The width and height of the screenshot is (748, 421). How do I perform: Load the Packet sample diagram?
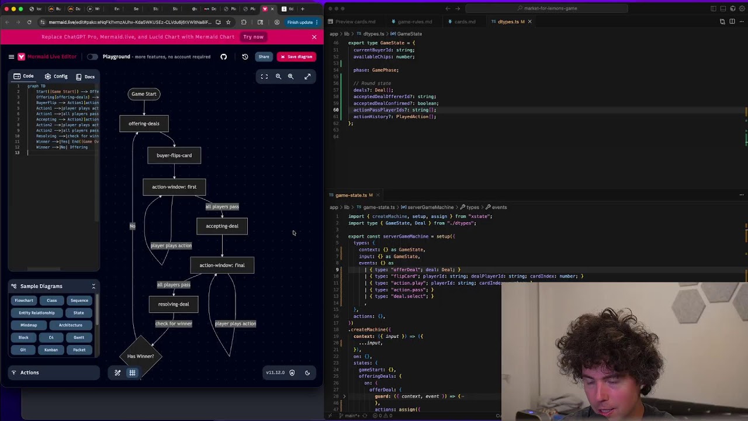[79, 350]
